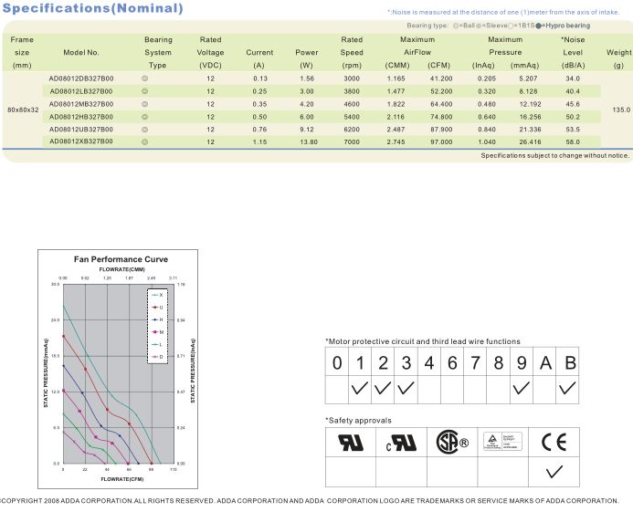Click the L series legend entry
This screenshot has width=633, height=512.
click(x=157, y=345)
